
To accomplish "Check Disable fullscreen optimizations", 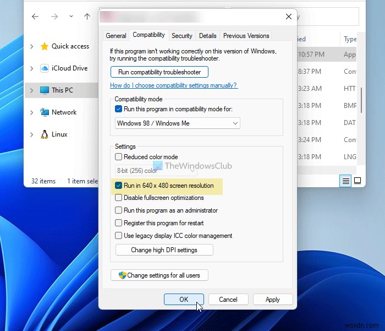I will 118,198.
